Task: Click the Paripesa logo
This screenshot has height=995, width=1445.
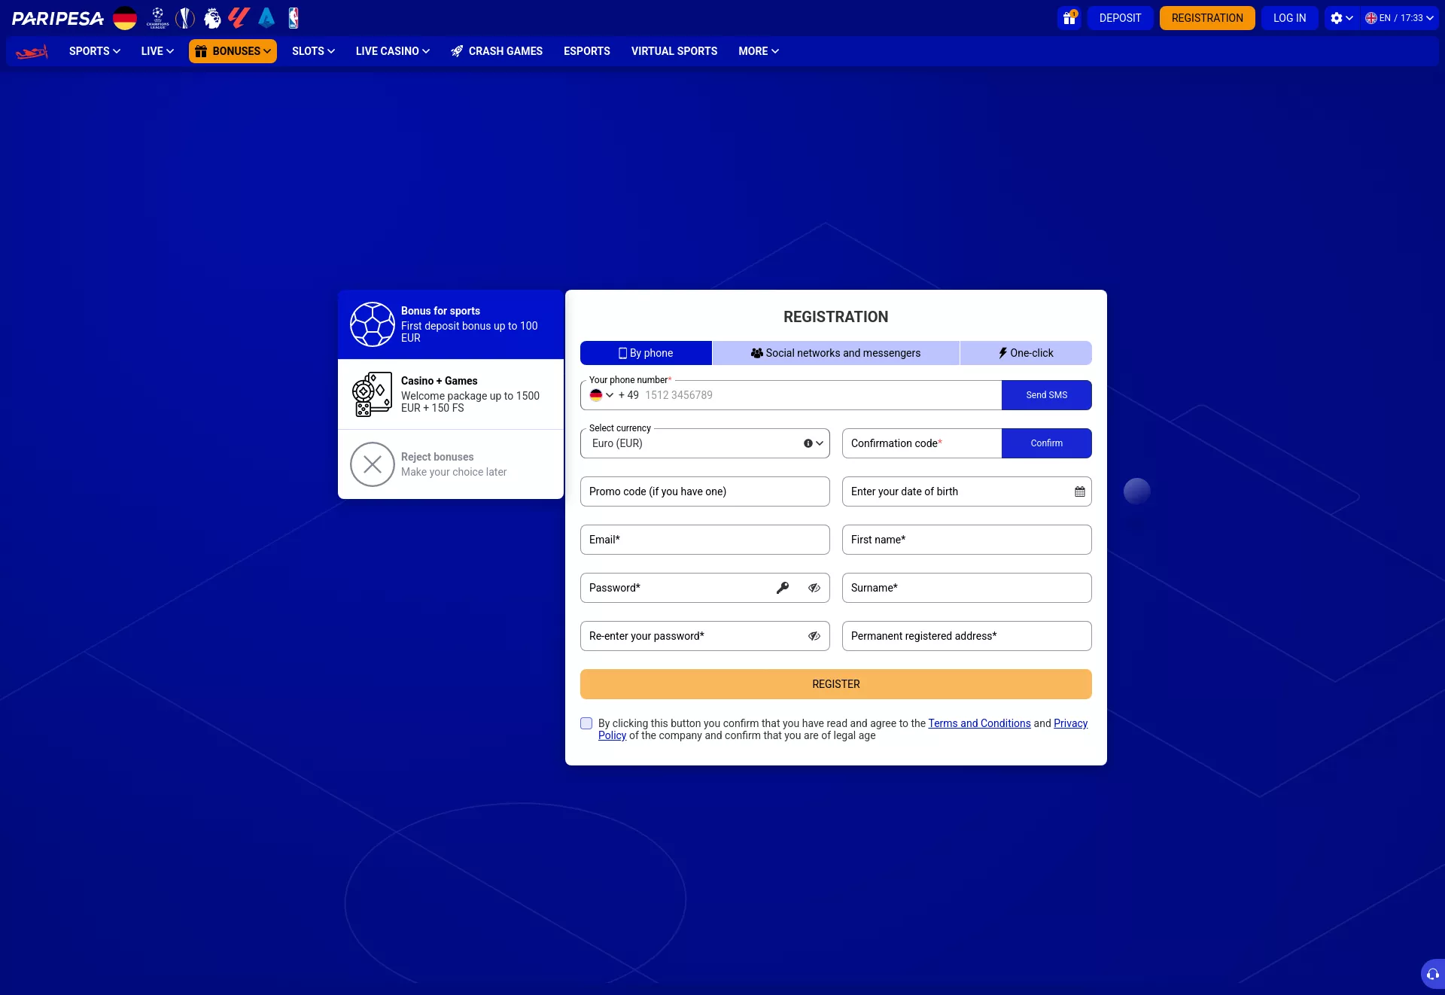Action: point(58,18)
